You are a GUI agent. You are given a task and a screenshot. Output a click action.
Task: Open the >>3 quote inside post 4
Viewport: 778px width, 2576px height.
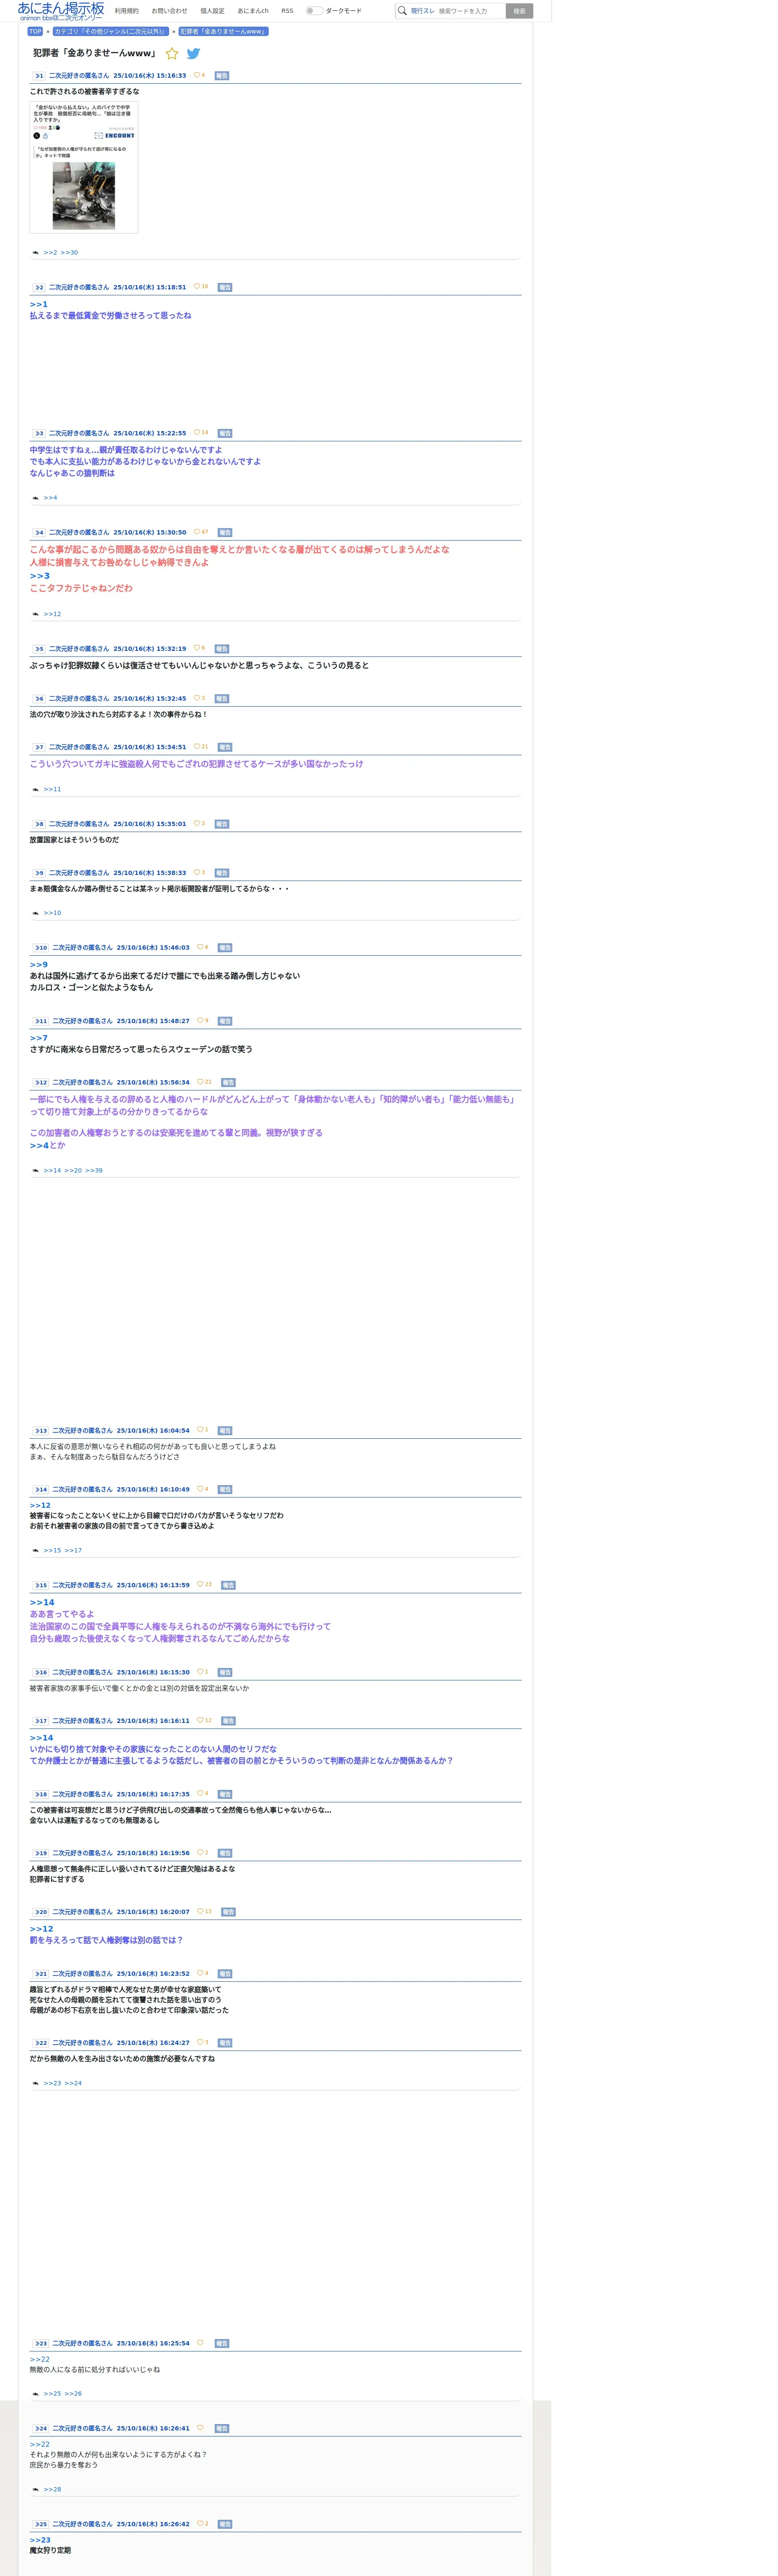(x=40, y=577)
